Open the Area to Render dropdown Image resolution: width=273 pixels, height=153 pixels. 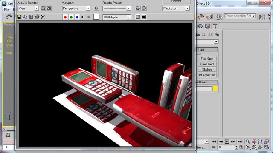28,8
